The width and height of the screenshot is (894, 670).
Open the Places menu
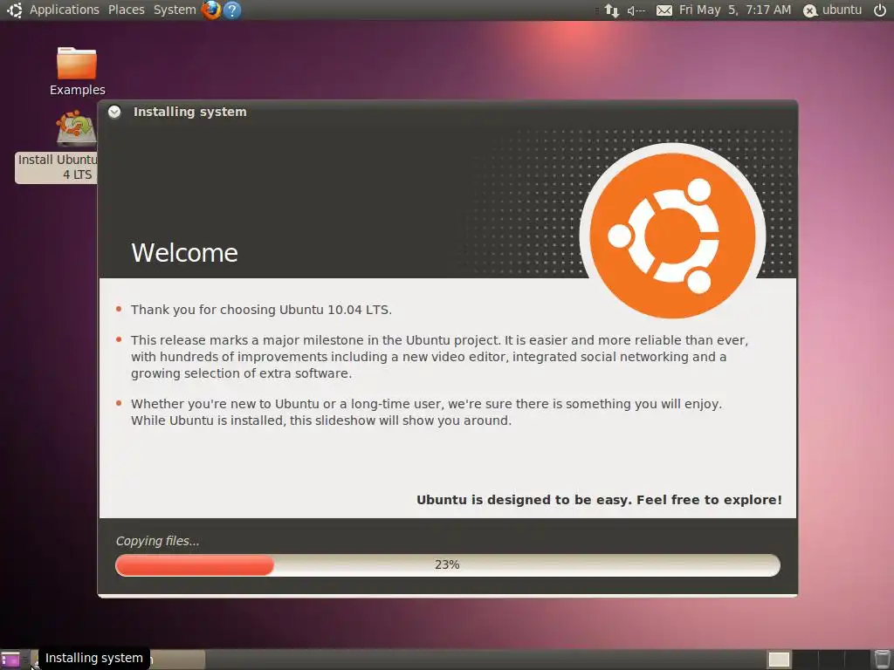(x=126, y=10)
